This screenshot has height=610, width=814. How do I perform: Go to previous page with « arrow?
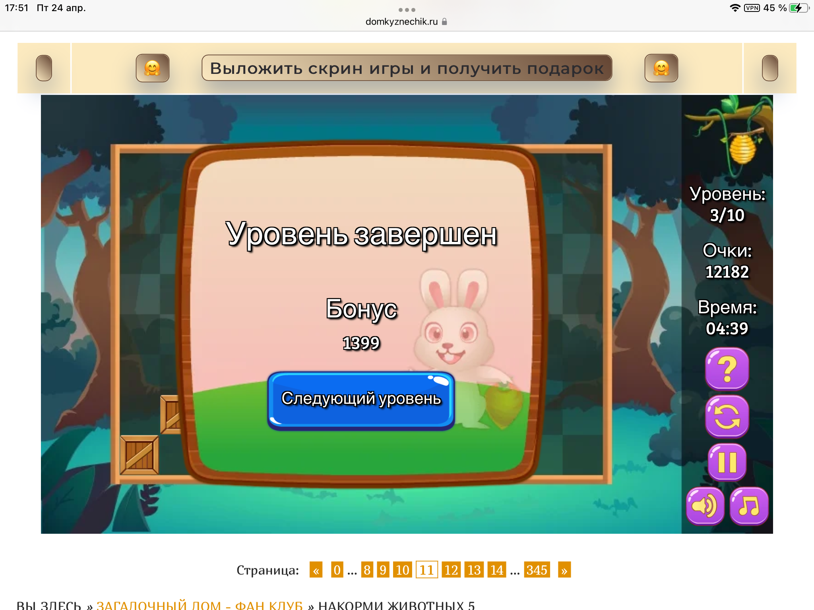pos(316,570)
